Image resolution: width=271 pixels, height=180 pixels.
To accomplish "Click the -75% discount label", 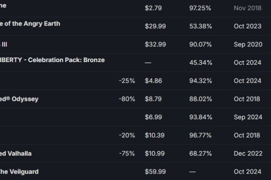I will click(x=127, y=153).
